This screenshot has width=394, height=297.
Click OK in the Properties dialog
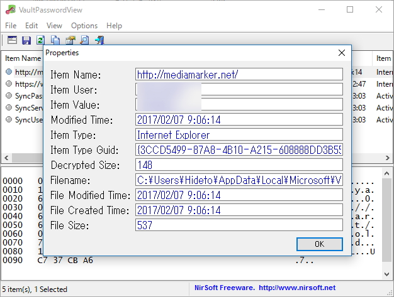point(319,244)
